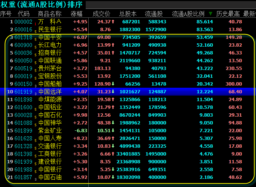Click total shares 25383916
Viewport: 256px width, 187px height.
(x=128, y=169)
